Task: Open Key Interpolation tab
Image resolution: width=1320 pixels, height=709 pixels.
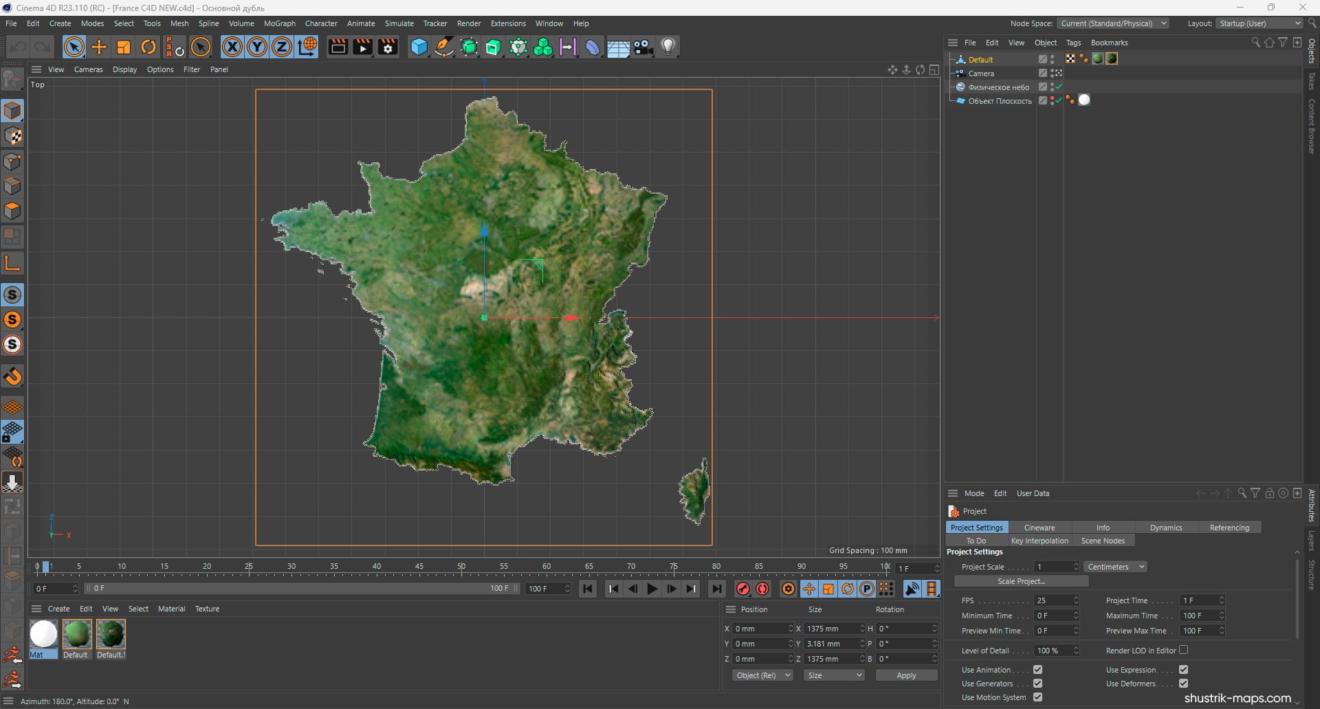Action: [x=1039, y=541]
